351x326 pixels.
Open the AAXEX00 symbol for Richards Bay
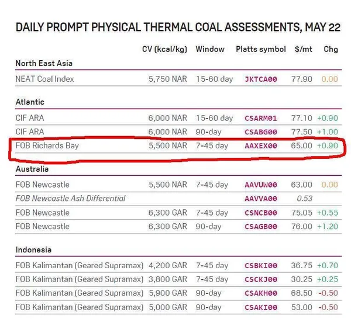pyautogui.click(x=261, y=146)
